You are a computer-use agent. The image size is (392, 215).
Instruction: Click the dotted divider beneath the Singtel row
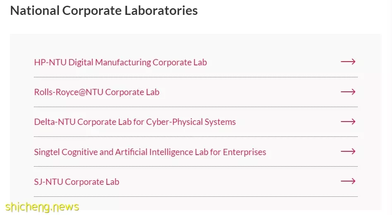click(x=196, y=166)
